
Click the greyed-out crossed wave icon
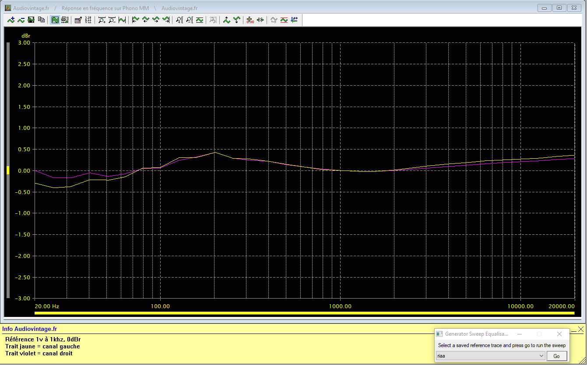[x=213, y=20]
